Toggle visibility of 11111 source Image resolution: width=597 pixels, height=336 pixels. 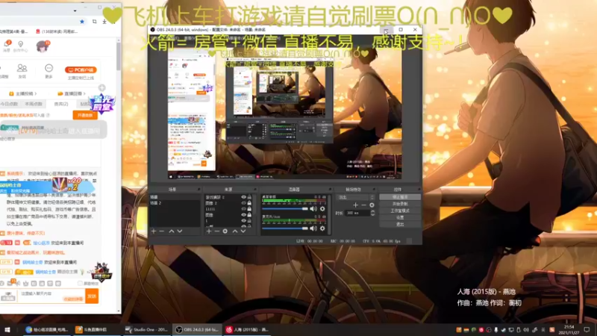tap(244, 209)
